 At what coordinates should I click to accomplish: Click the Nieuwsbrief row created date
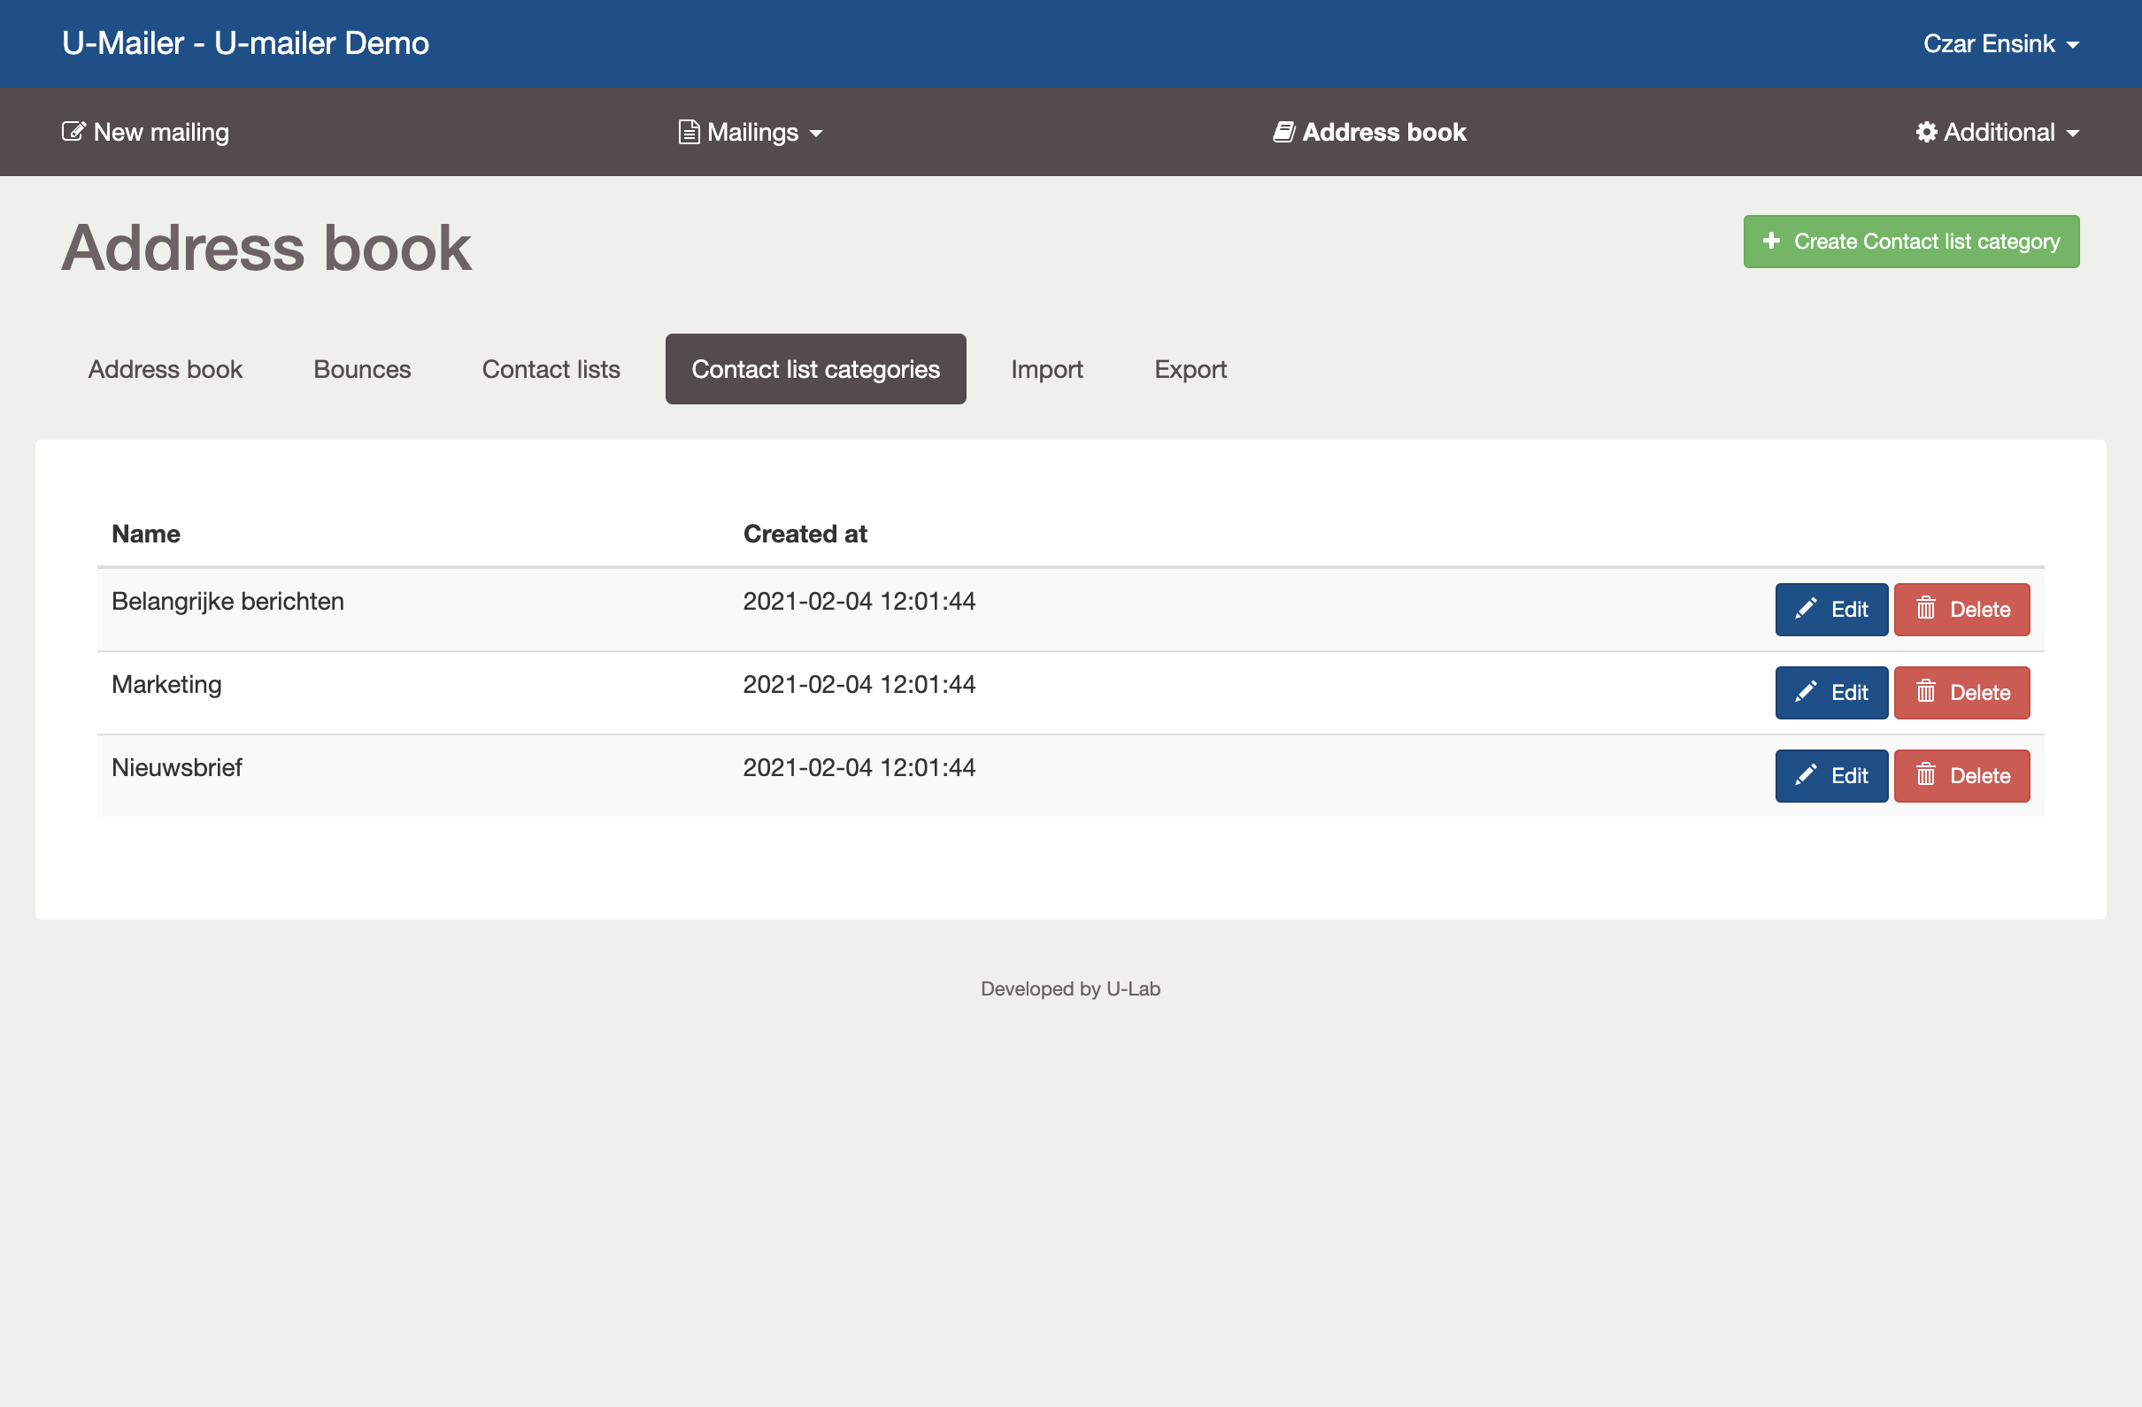point(859,767)
